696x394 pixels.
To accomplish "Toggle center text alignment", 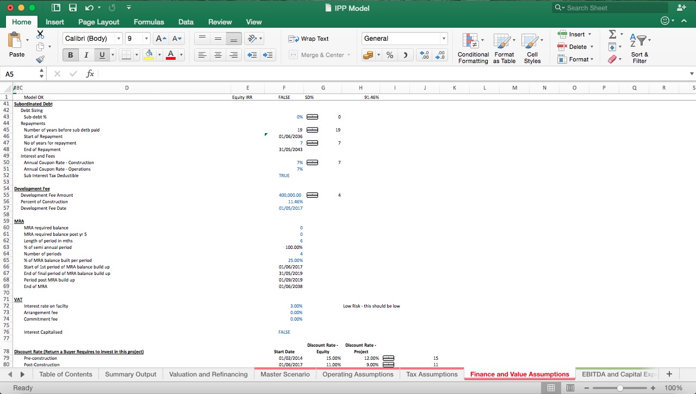I will pyautogui.click(x=217, y=54).
